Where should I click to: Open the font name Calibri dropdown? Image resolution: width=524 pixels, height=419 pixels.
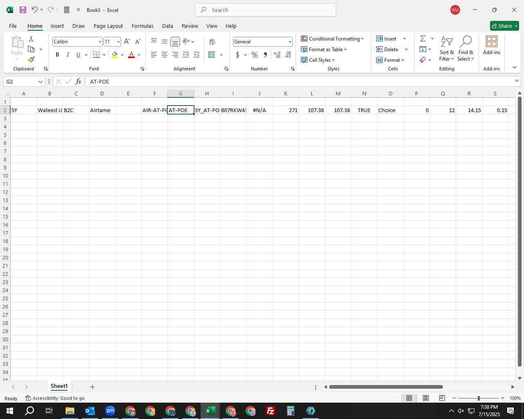tap(99, 42)
